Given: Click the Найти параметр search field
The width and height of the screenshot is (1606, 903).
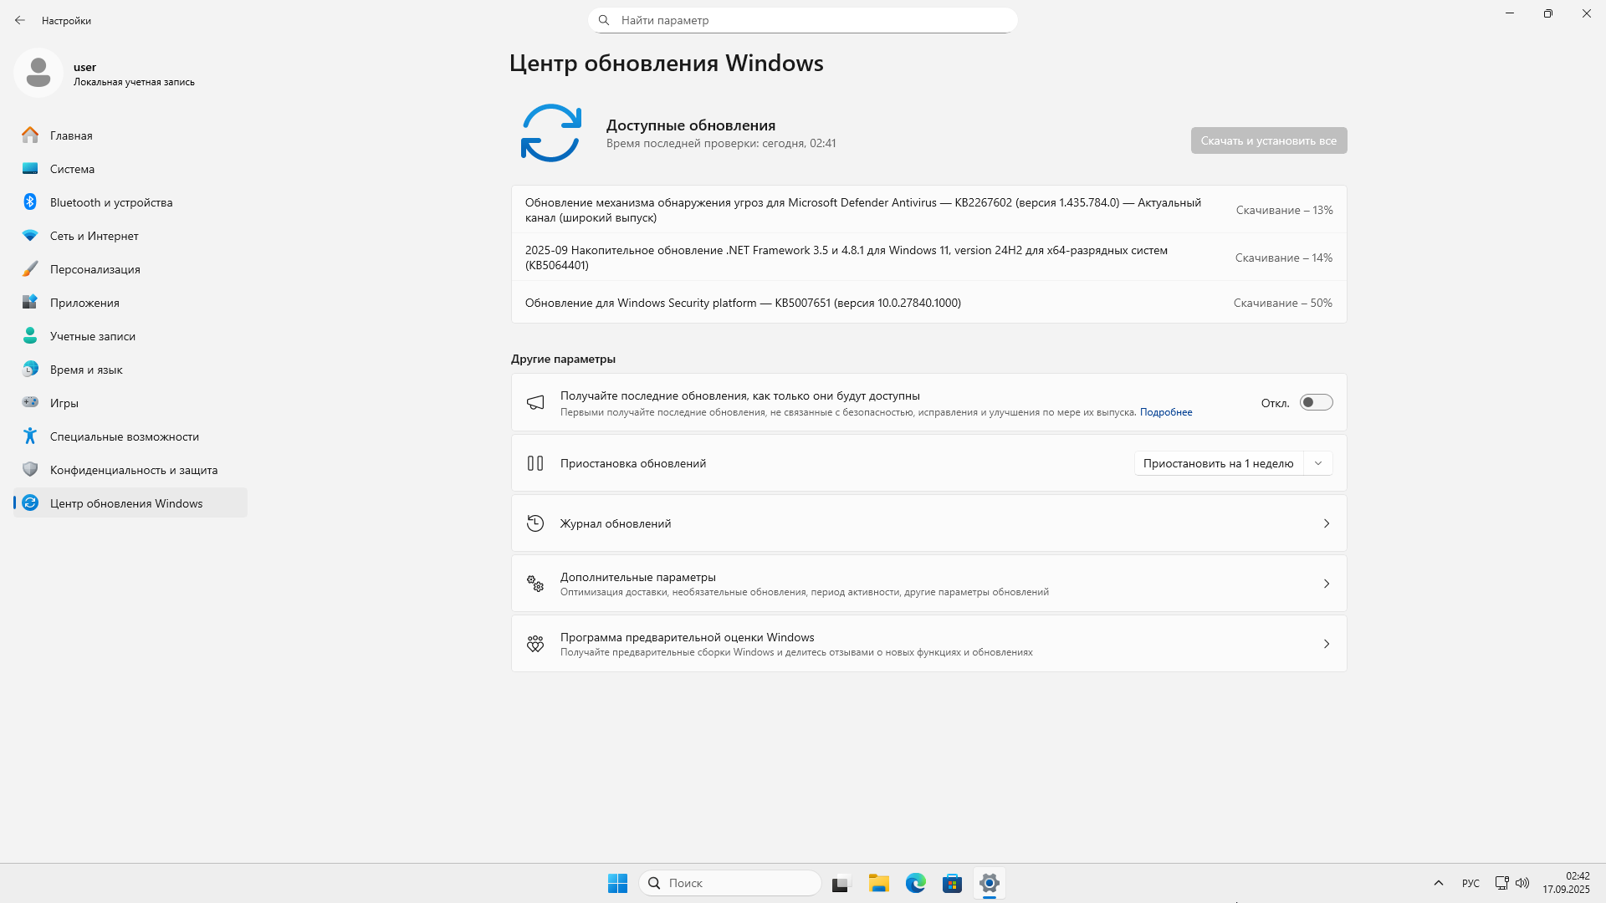Looking at the screenshot, I should pyautogui.click(x=803, y=20).
